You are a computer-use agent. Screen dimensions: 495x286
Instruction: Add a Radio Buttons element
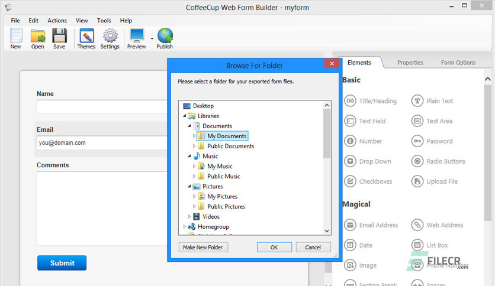439,161
